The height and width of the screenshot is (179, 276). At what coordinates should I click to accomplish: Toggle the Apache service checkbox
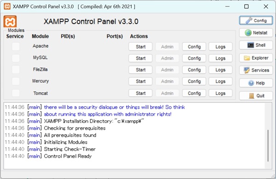pyautogui.click(x=16, y=46)
